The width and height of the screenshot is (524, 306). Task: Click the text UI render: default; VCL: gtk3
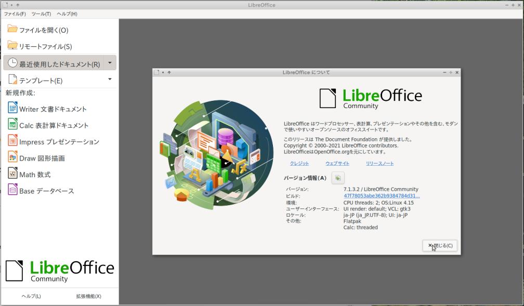coord(377,209)
